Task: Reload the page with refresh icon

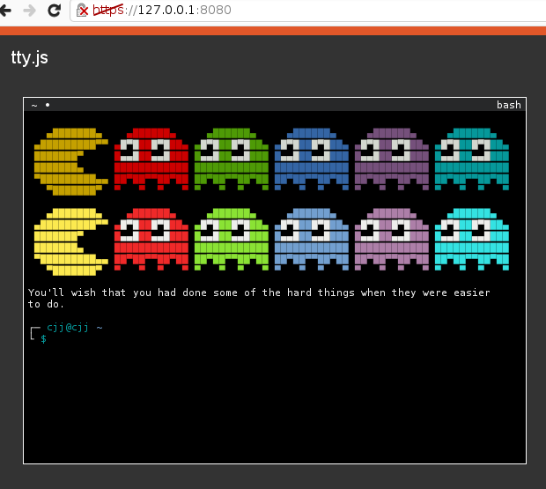Action: (x=54, y=10)
